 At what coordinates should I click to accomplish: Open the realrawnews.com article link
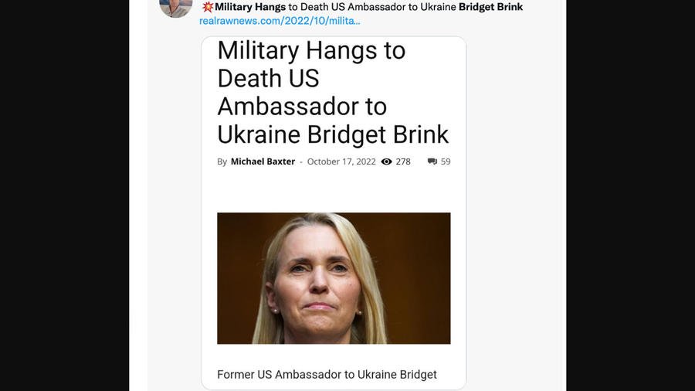(280, 21)
